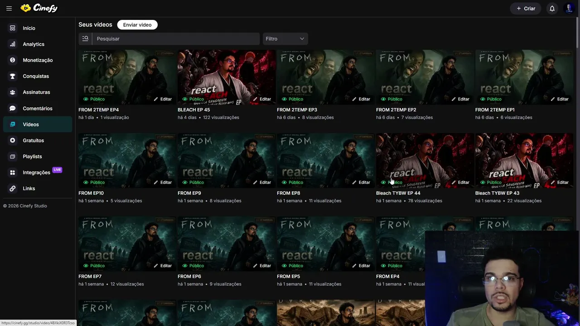Open Conquistas in the sidebar
580x326 pixels.
38,76
